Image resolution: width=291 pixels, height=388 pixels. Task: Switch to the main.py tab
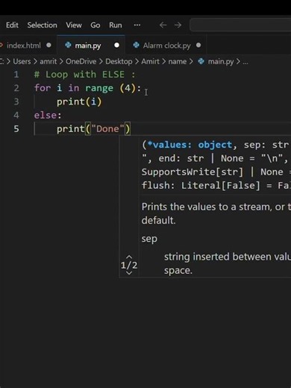click(x=91, y=46)
